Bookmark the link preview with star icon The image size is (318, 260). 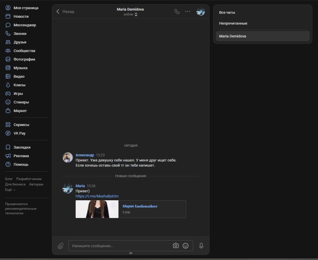point(113,205)
